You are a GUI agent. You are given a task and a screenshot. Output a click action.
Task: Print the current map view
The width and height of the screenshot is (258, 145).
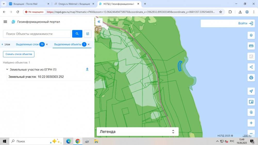click(251, 78)
